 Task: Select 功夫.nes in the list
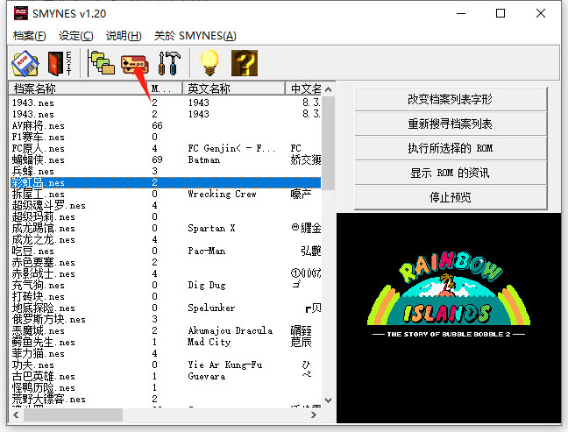tap(33, 365)
